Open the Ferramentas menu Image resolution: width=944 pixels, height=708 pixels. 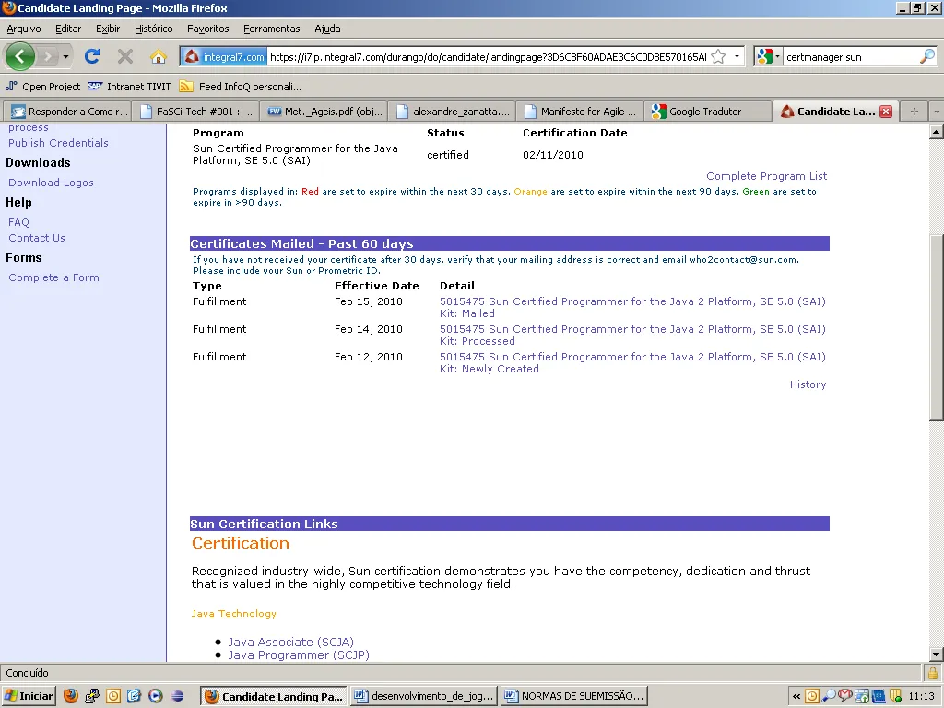click(x=272, y=29)
